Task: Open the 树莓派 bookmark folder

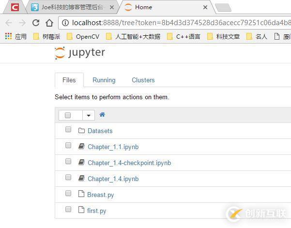Action: 46,36
